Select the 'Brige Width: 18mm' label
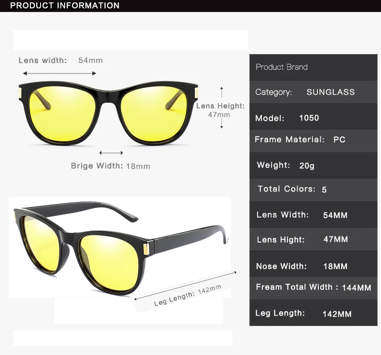This screenshot has height=355, width=381. point(110,166)
